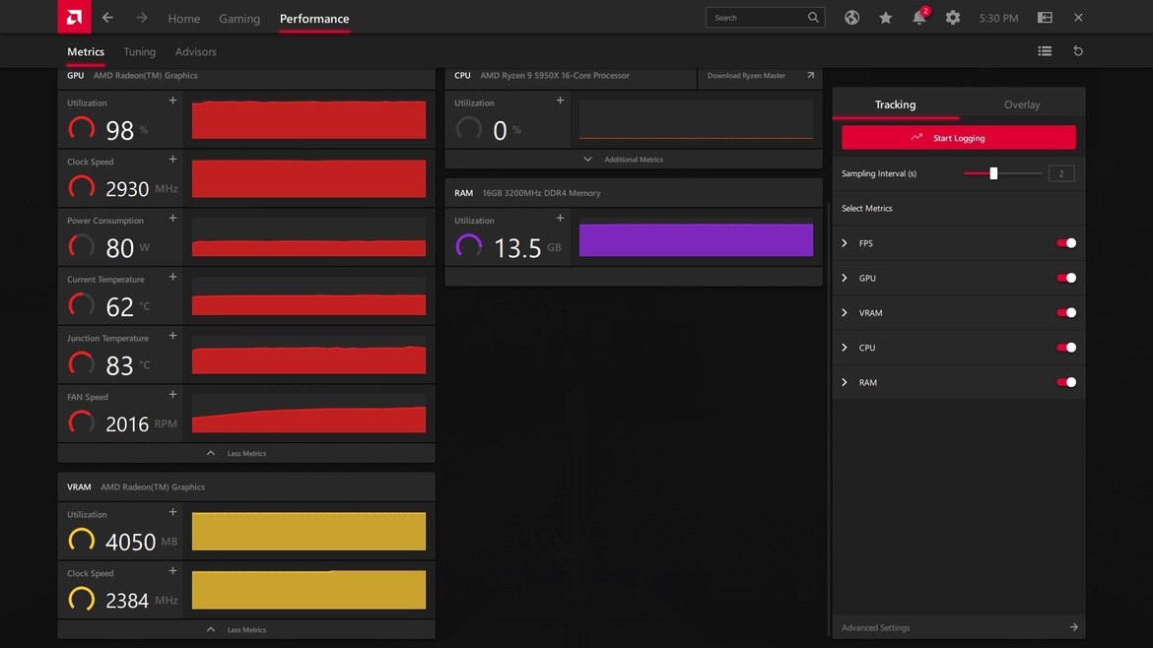Toggle FPS metric tracking
The height and width of the screenshot is (648, 1153).
pyautogui.click(x=1066, y=243)
